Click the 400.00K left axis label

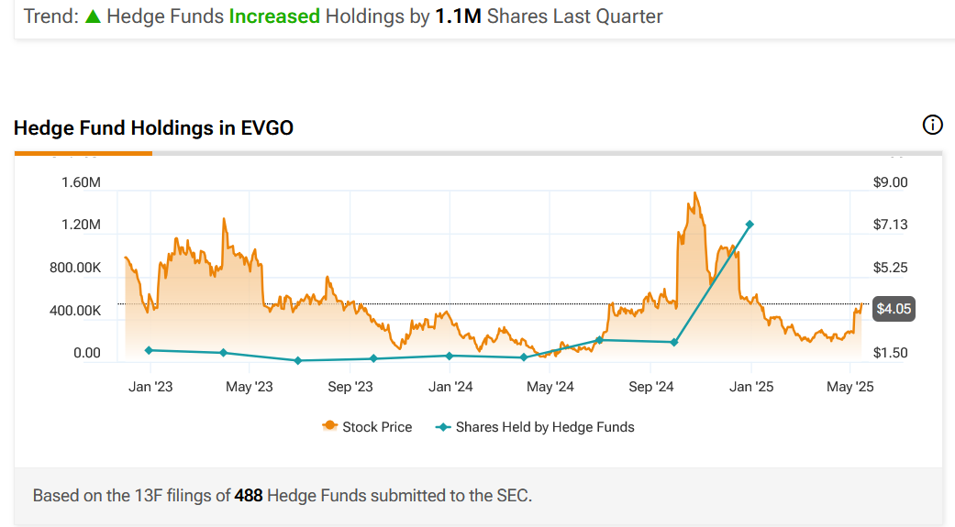point(75,311)
